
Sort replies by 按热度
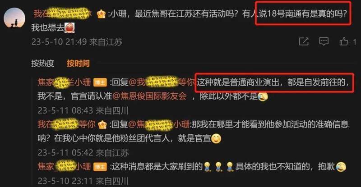43,63
